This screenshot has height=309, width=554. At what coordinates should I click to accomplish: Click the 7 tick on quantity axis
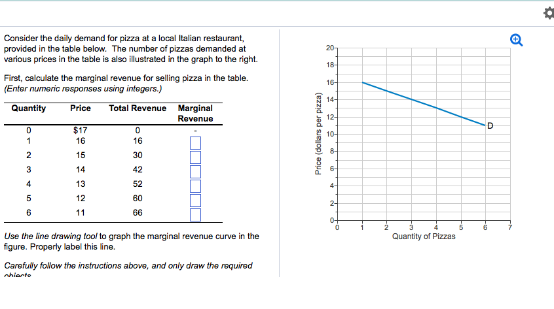coord(510,228)
